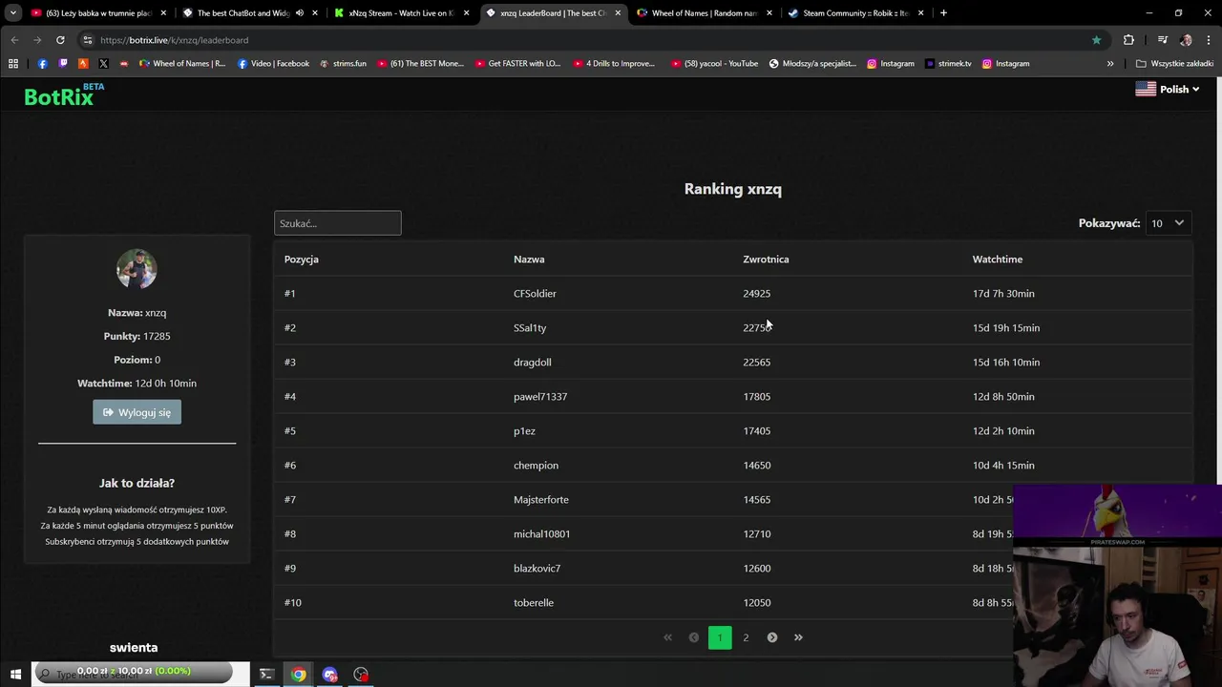
Task: Click the xnzq profile avatar picture
Action: coord(137,269)
